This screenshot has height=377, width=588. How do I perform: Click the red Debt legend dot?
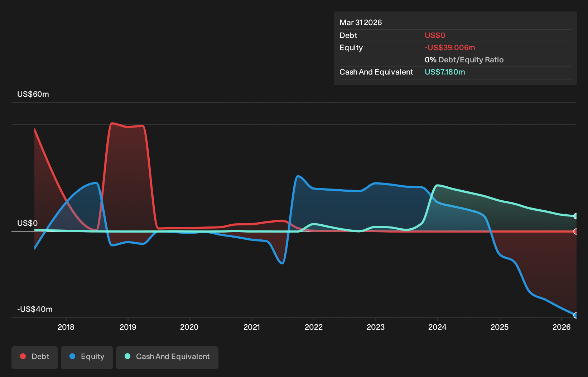tap(23, 356)
